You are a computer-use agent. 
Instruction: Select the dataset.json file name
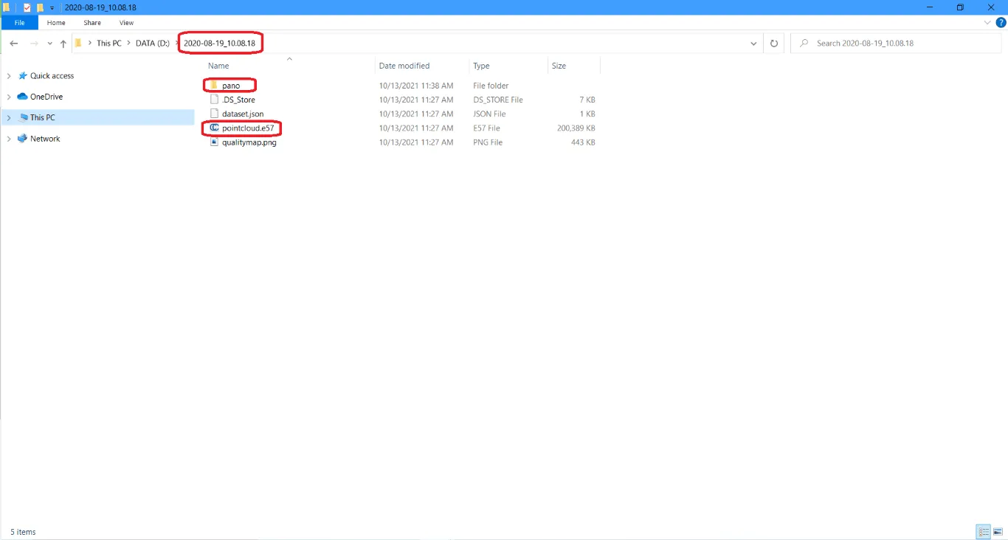243,114
